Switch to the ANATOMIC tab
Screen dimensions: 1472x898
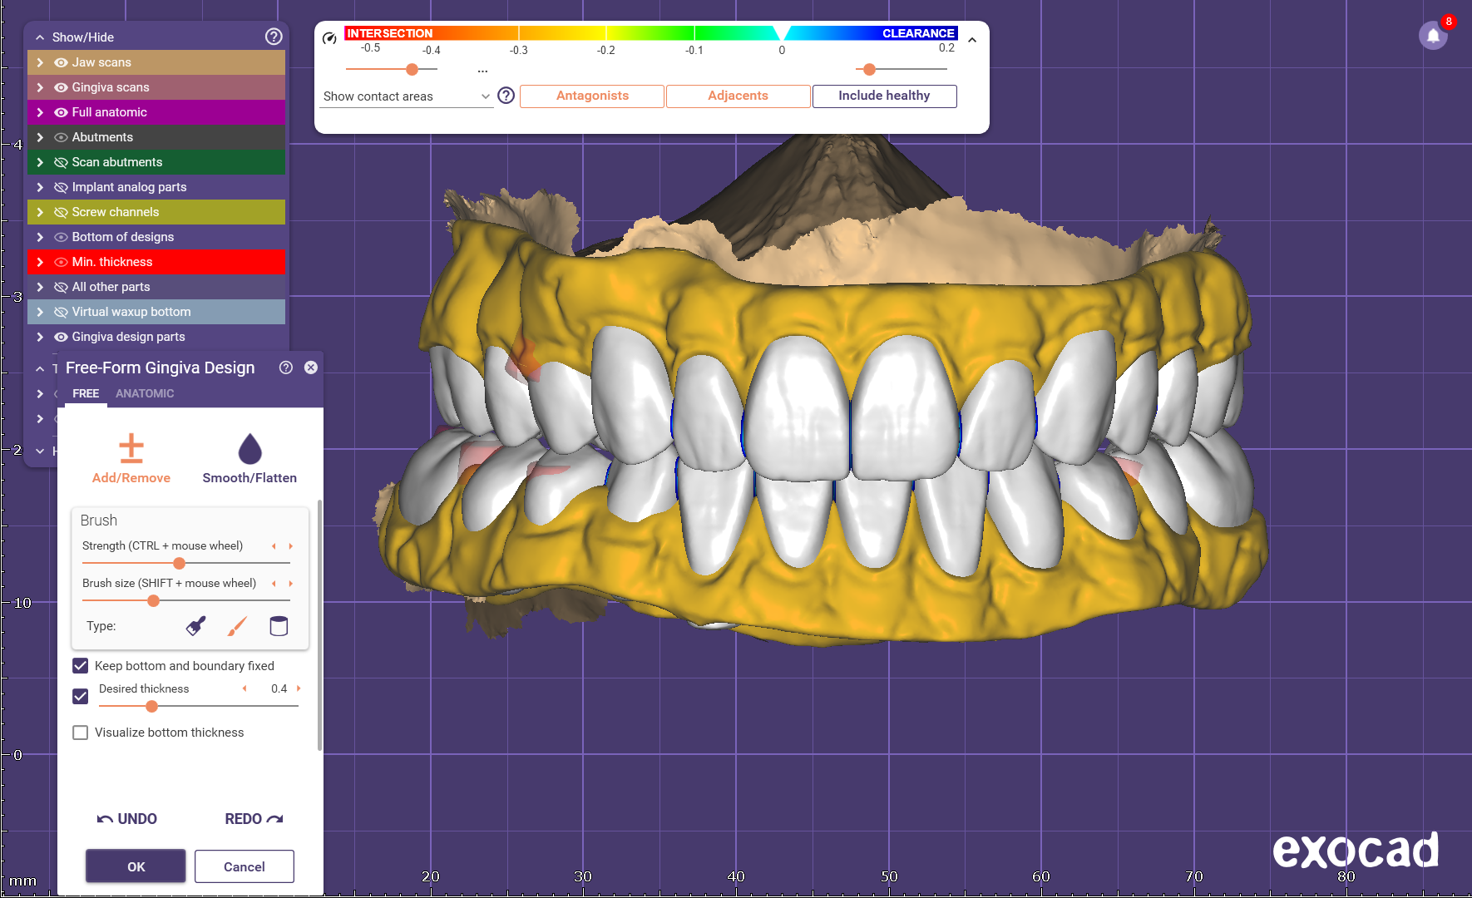pos(145,393)
